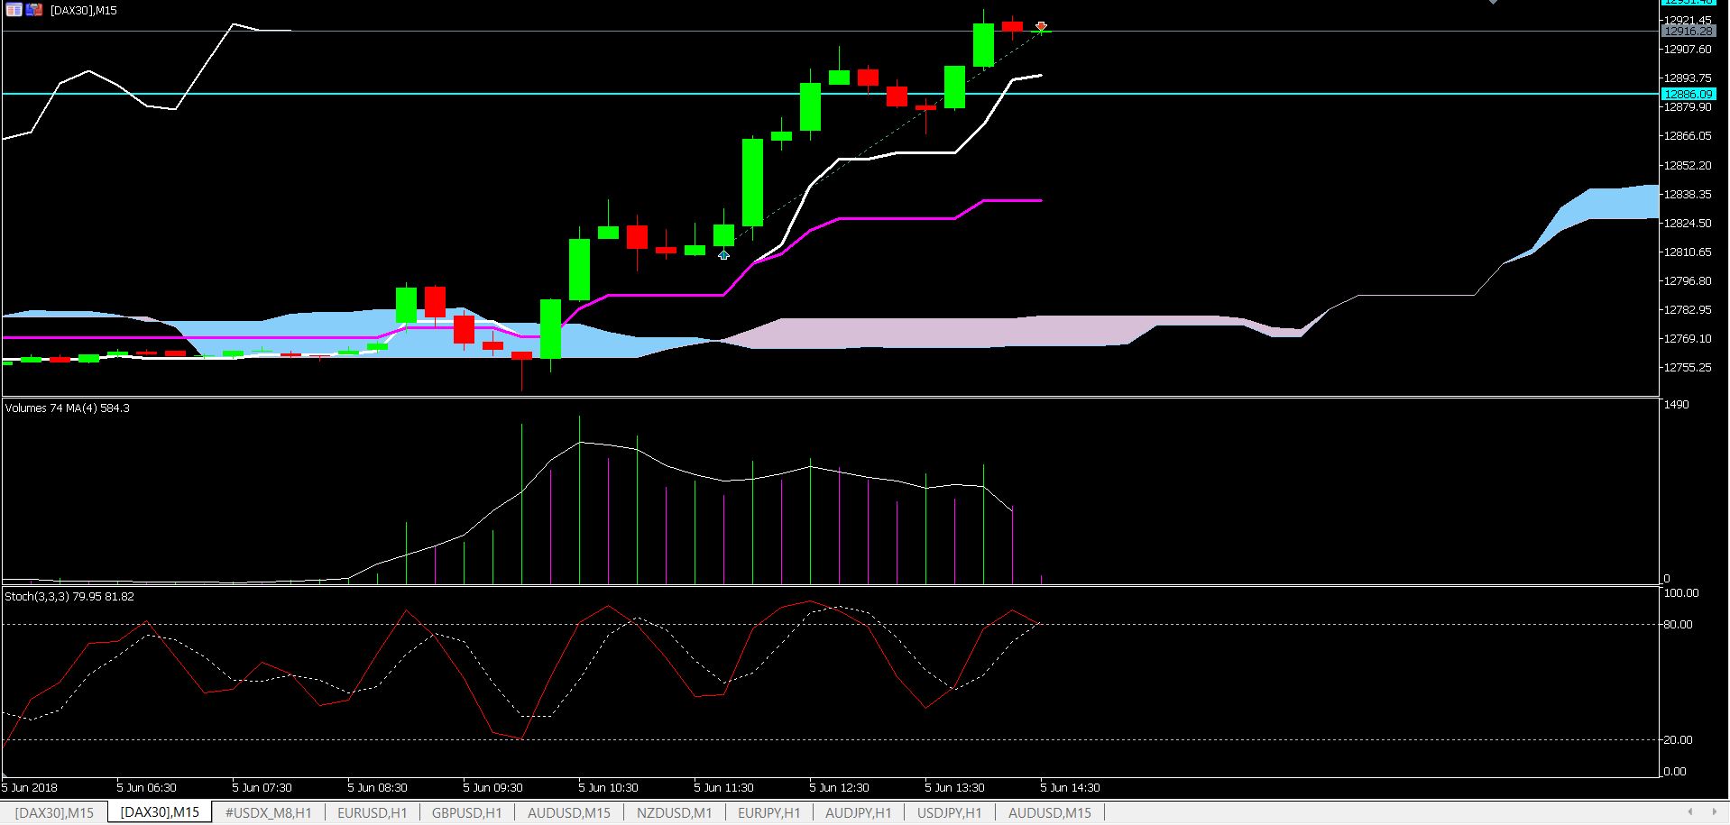Open the USDJPY,H1 chart tab
Image resolution: width=1730 pixels, height=825 pixels.
pos(949,812)
